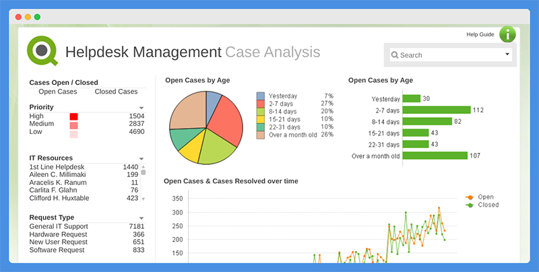Select Software Request type
This screenshot has width=539, height=272.
click(87, 250)
